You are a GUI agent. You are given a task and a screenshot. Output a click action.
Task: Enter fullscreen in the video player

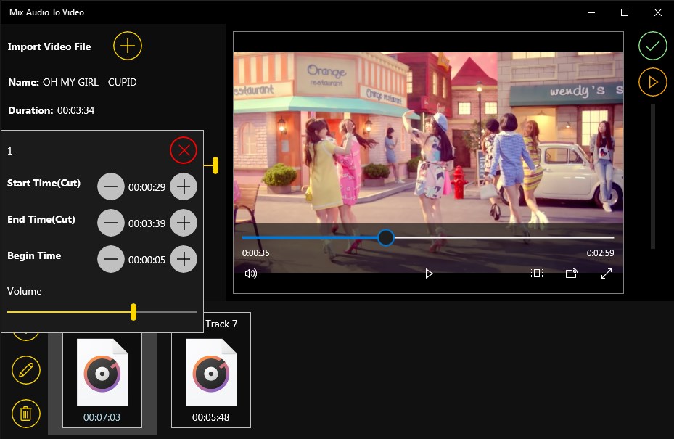click(606, 274)
